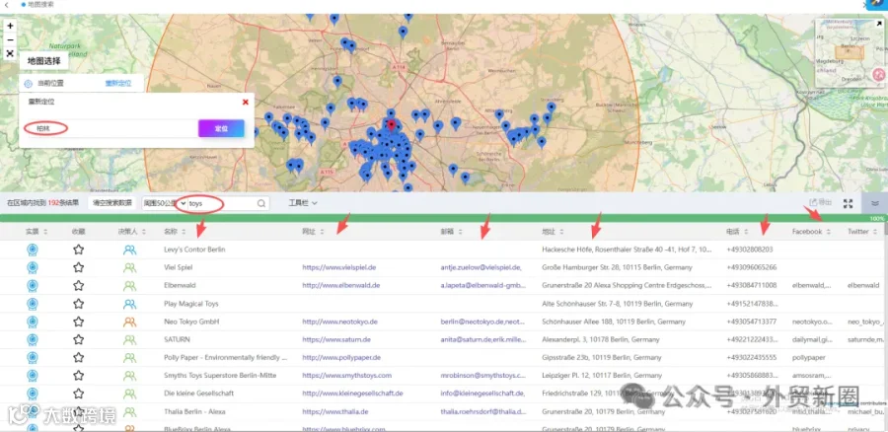Image resolution: width=888 pixels, height=432 pixels.
Task: Open the 周围50公里 radius dropdown
Action: [164, 203]
